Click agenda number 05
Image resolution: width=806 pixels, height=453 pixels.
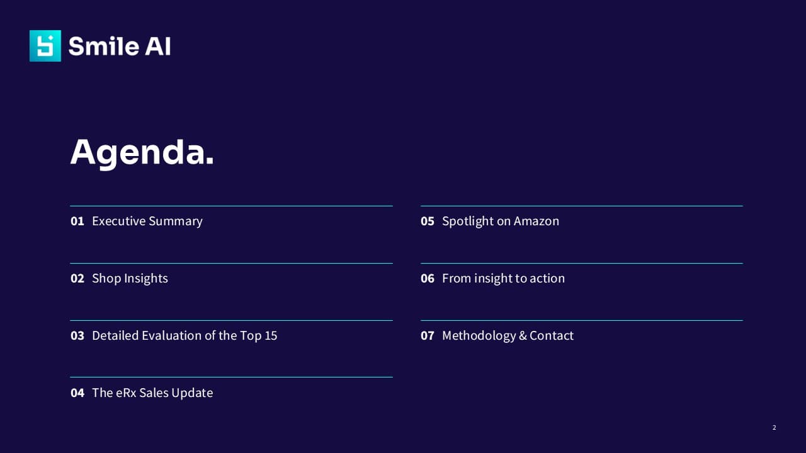click(428, 221)
